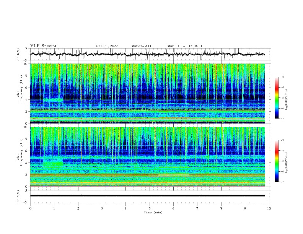Click time axis tick label "5"
Screen dimensions: 303x234
150,208
